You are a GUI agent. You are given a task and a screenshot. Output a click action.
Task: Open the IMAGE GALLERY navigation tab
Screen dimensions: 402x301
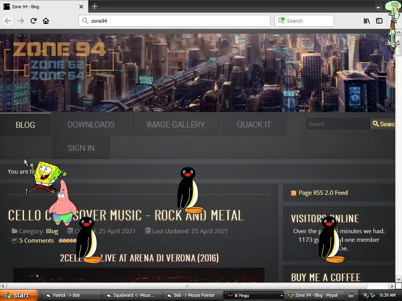click(176, 124)
